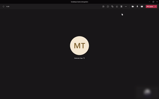This screenshot has height=99, width=159.
Task: Minimize the meeting window
Action: click(x=149, y=2)
